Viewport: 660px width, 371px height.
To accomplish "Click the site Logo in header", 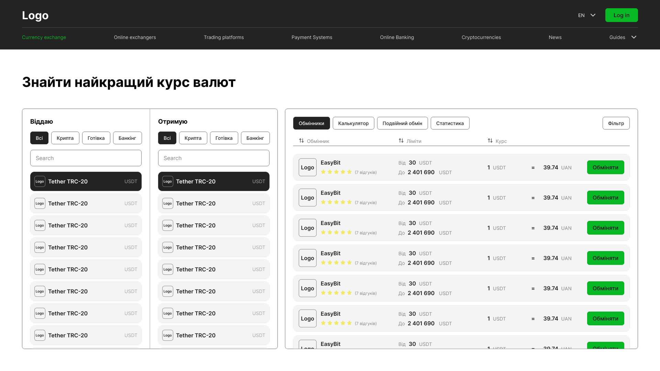I will coord(35,15).
